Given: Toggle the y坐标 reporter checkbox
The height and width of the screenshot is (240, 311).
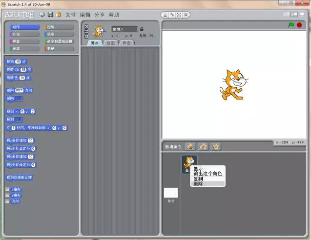Looking at the screenshot, I should coord(7,196).
